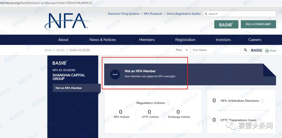This screenshot has width=282, height=138.
Task: Open the Investors menu
Action: tap(223, 40)
